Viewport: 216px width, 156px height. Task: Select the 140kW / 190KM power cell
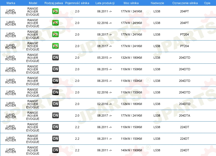pos(131,150)
